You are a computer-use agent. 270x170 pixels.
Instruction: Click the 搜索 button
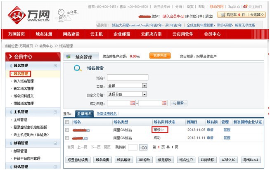click(179, 103)
